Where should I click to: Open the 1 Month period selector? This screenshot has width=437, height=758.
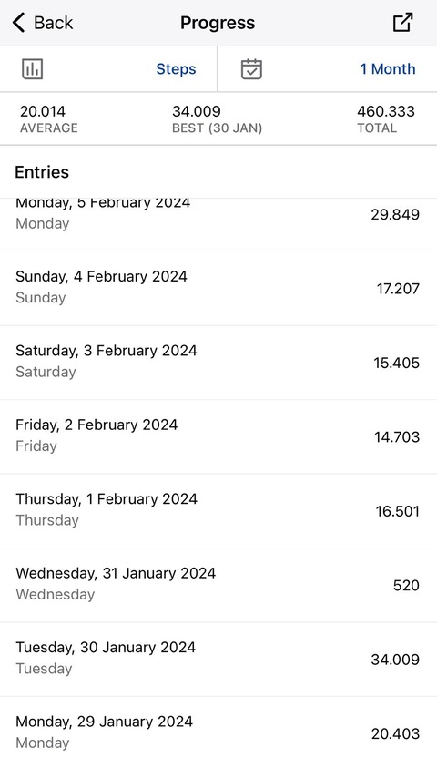click(388, 69)
